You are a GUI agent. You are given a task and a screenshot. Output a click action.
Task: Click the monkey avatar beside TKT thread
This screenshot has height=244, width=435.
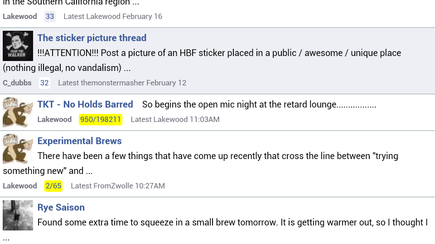point(18,112)
